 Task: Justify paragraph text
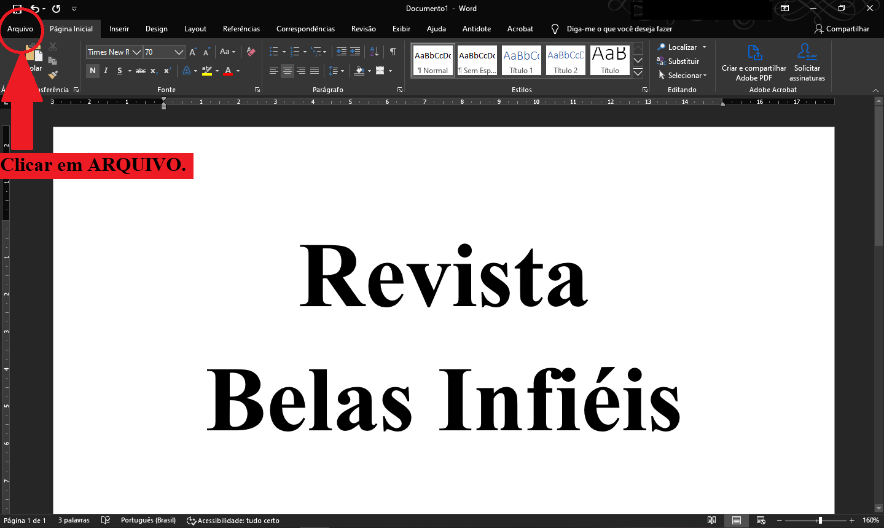click(x=315, y=71)
